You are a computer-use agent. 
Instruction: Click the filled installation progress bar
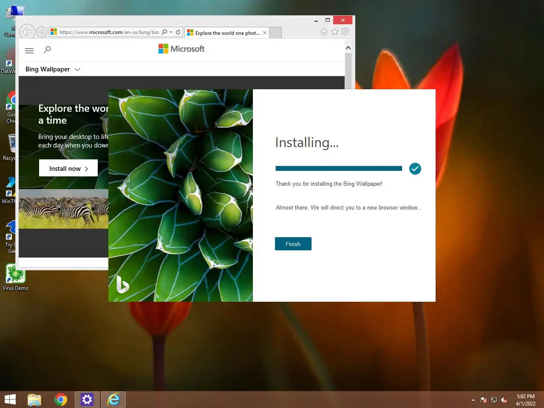point(339,169)
